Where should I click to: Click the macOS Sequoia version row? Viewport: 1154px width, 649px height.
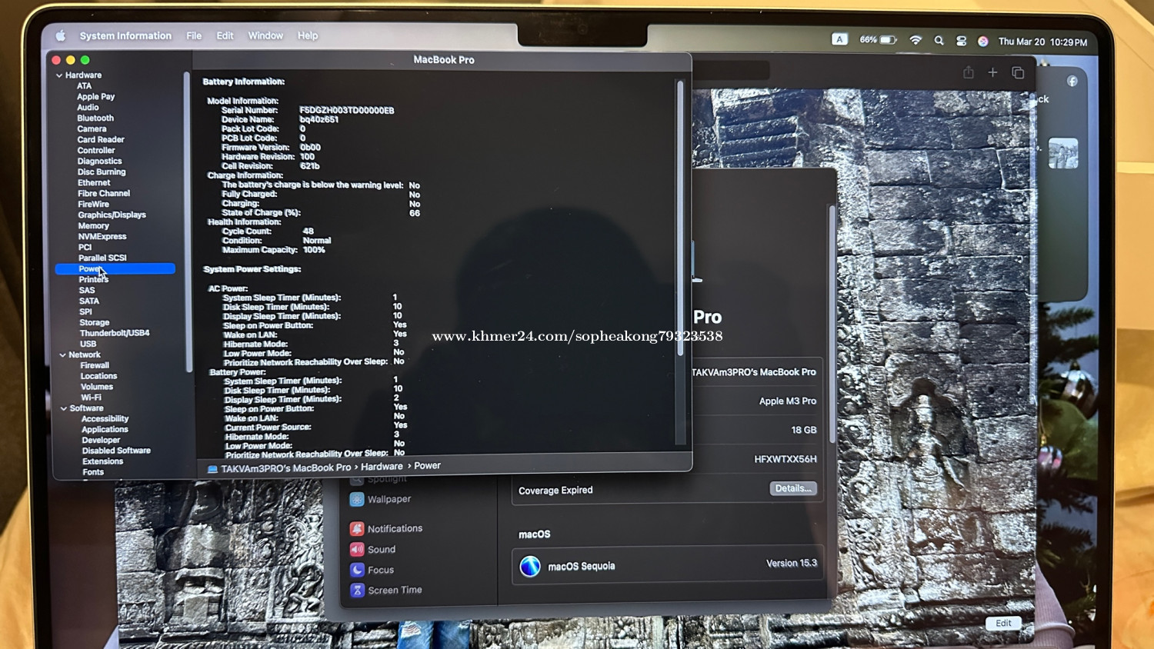pos(668,566)
